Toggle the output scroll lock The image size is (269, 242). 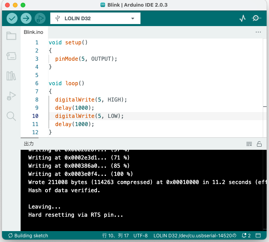(259, 144)
